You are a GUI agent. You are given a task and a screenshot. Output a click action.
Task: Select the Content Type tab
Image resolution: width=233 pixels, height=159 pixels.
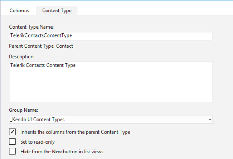click(x=57, y=11)
